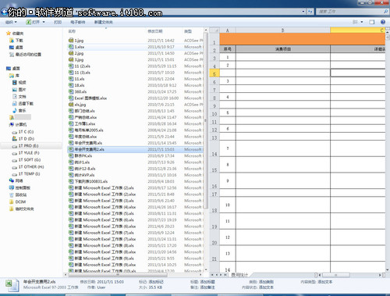Viewport: 390px width, 296px height.
Task: Open the 图片 (Pictures) library
Action: [x=19, y=90]
